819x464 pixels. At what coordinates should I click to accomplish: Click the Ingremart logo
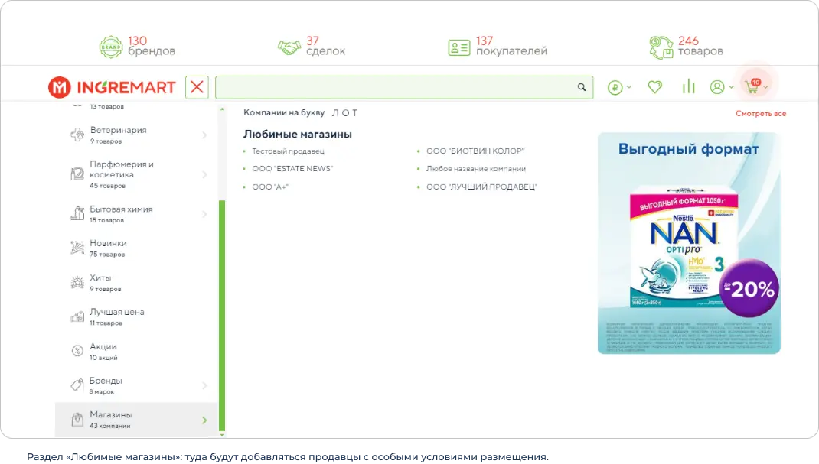(112, 87)
